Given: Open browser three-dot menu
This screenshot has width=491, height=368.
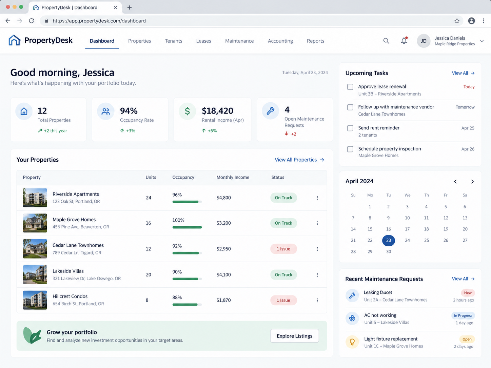Looking at the screenshot, I should pyautogui.click(x=484, y=21).
